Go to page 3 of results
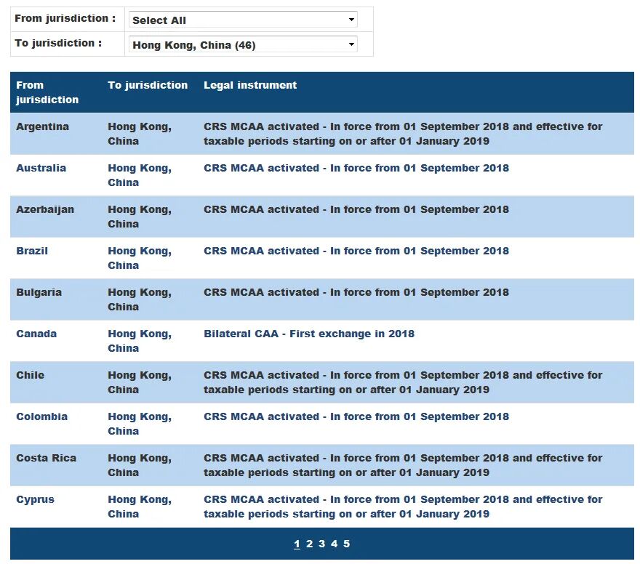 (x=321, y=544)
